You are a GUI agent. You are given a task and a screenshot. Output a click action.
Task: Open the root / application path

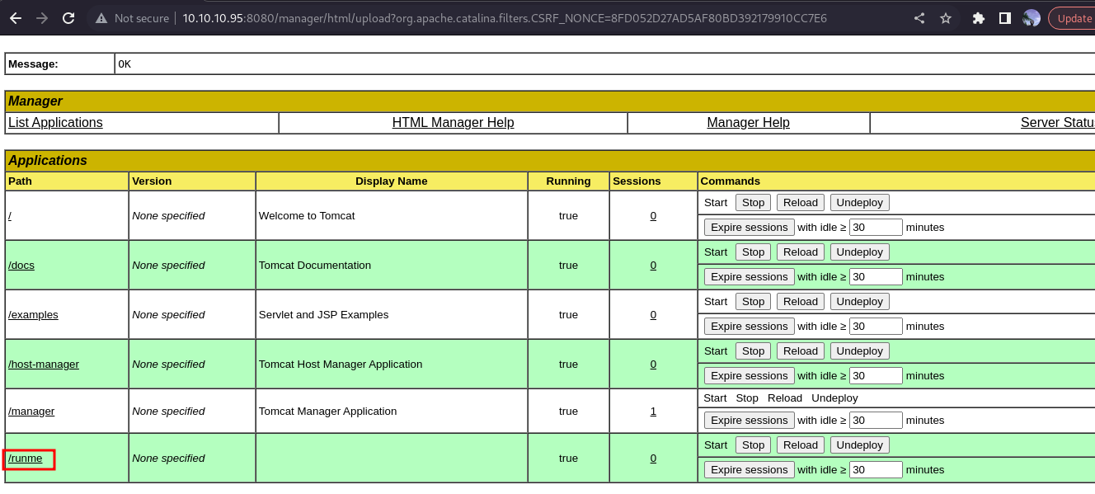click(10, 216)
